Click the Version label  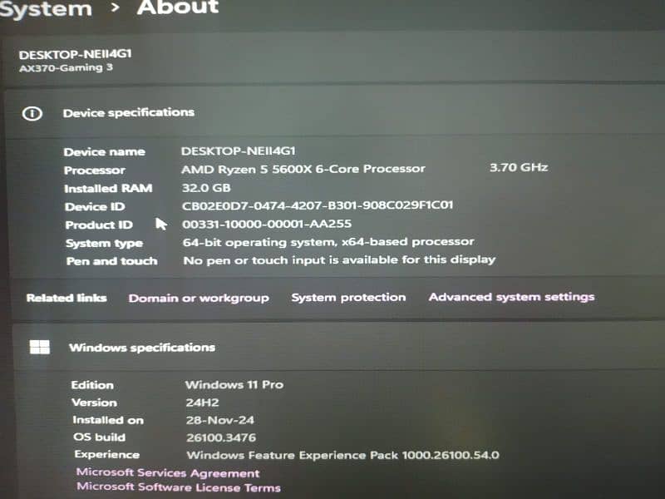[94, 403]
